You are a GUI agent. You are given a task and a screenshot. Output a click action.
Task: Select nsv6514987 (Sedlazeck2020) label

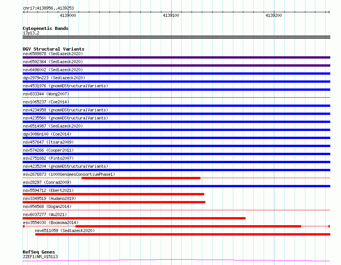[x=53, y=126]
